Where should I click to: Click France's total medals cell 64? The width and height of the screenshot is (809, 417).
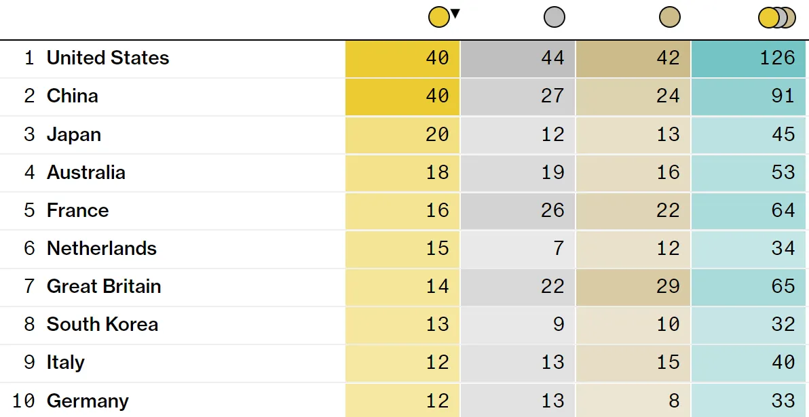(x=750, y=210)
